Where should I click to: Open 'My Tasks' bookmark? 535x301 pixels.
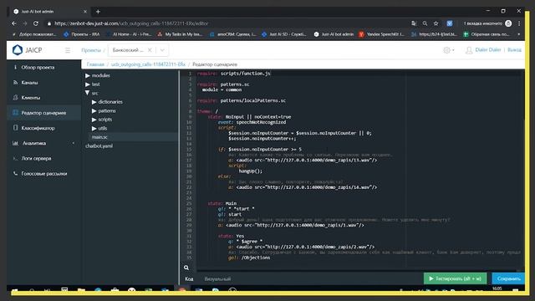click(x=180, y=34)
